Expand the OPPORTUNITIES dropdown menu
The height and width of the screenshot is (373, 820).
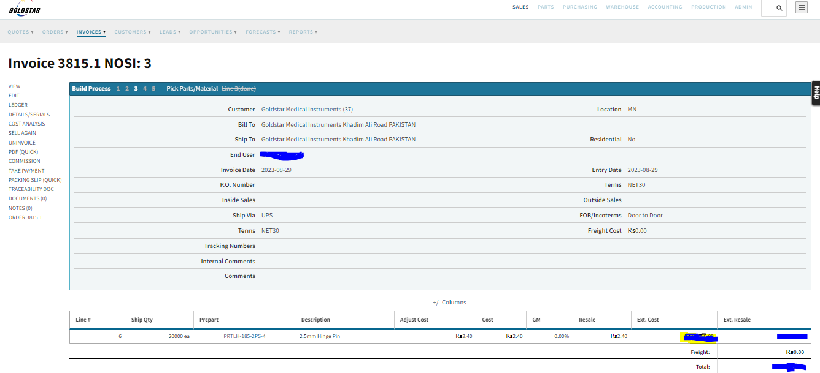[x=213, y=32]
